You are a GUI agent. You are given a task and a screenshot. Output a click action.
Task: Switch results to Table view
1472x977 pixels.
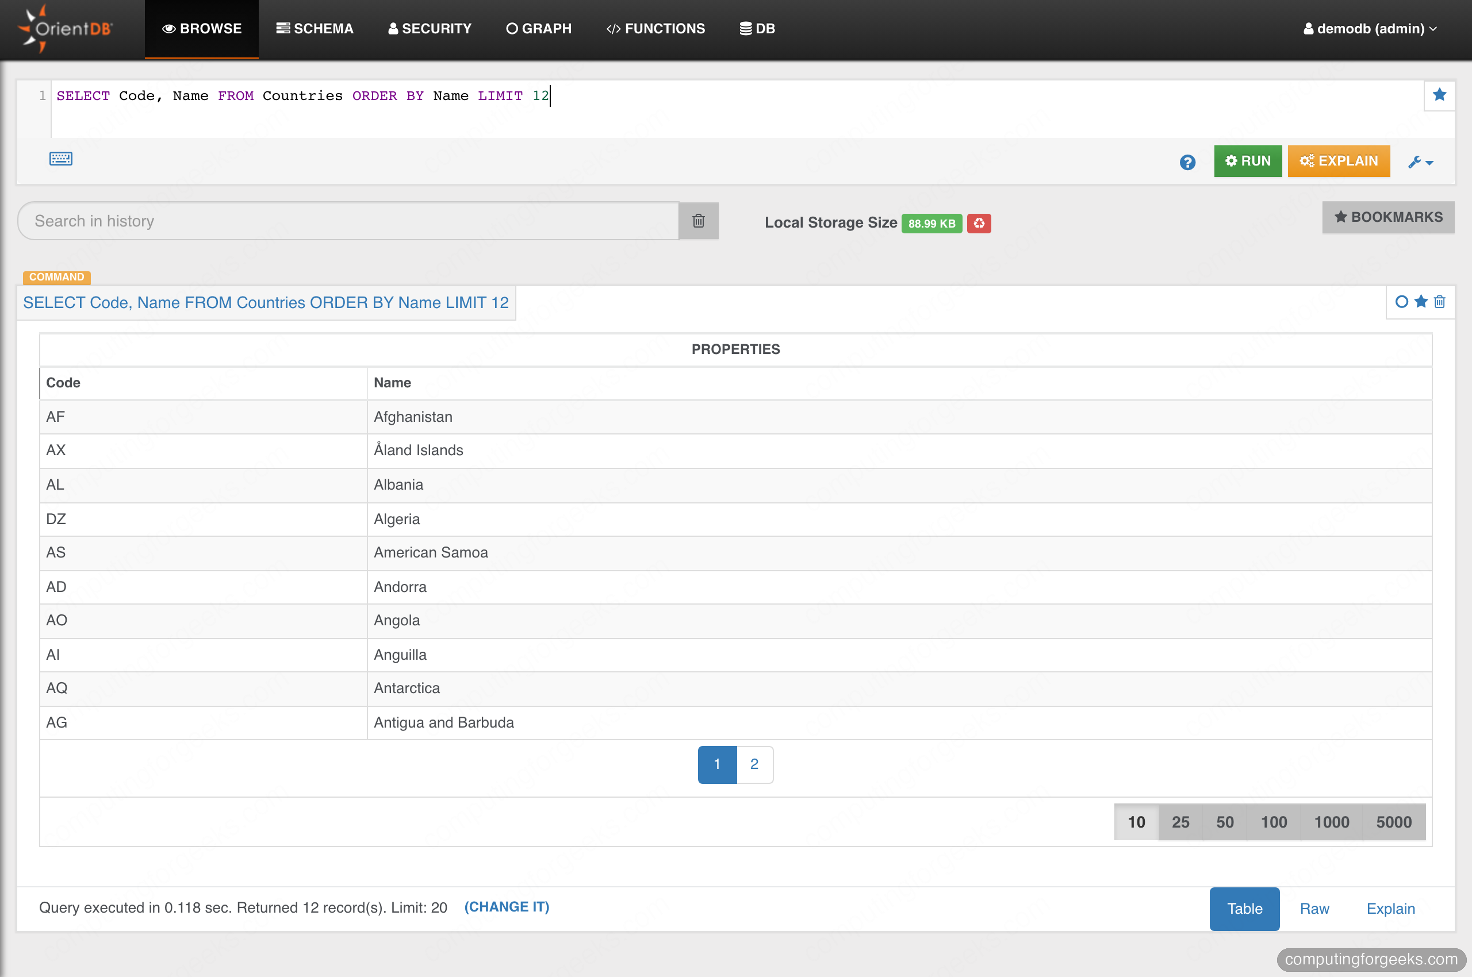click(1244, 909)
